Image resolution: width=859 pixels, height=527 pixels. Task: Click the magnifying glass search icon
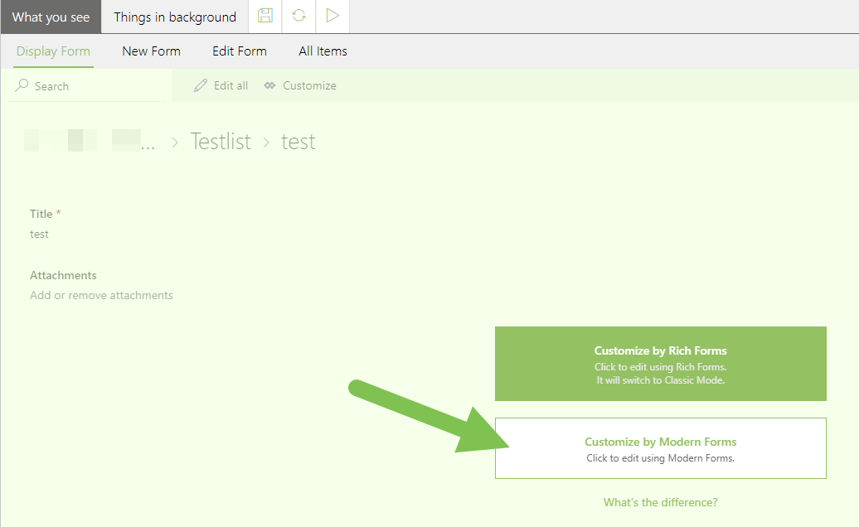pos(22,85)
